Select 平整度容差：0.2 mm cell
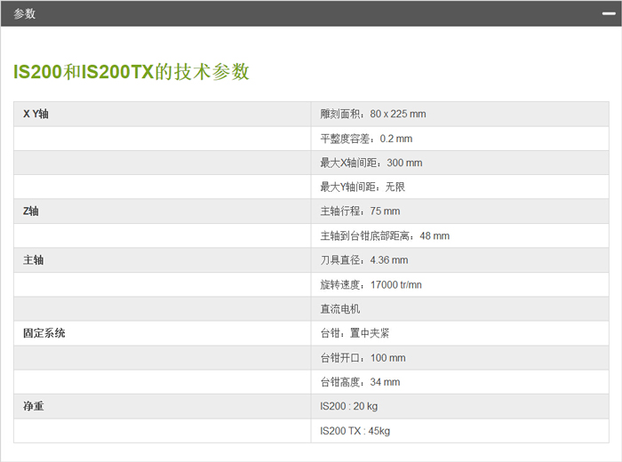This screenshot has width=622, height=462. pos(459,139)
